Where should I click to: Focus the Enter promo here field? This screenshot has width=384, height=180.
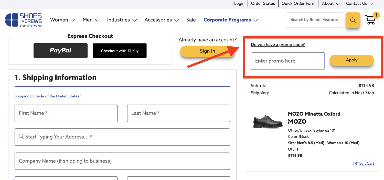tap(288, 61)
